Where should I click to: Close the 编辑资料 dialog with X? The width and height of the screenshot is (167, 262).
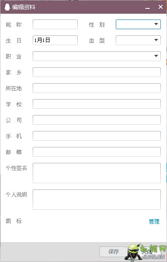(160, 7)
